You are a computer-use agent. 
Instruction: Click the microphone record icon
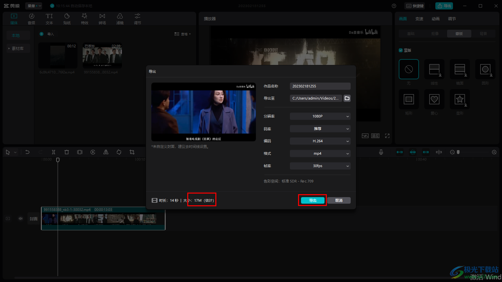click(x=381, y=152)
